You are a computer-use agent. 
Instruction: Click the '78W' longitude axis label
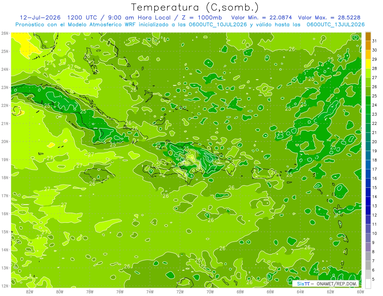point(90,292)
